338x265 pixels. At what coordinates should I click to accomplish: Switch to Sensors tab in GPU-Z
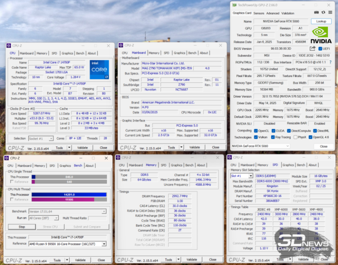(259, 13)
